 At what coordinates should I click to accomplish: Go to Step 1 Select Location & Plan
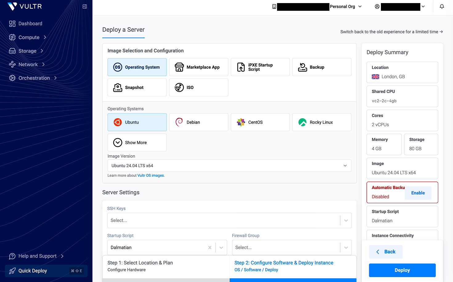[x=166, y=266]
